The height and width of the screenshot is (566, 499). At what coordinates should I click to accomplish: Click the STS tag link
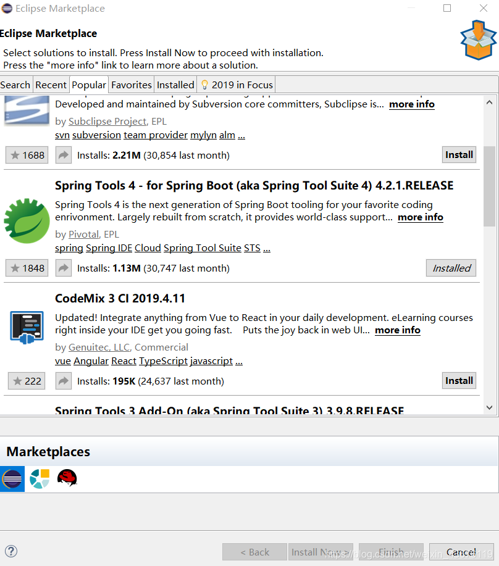(x=252, y=248)
